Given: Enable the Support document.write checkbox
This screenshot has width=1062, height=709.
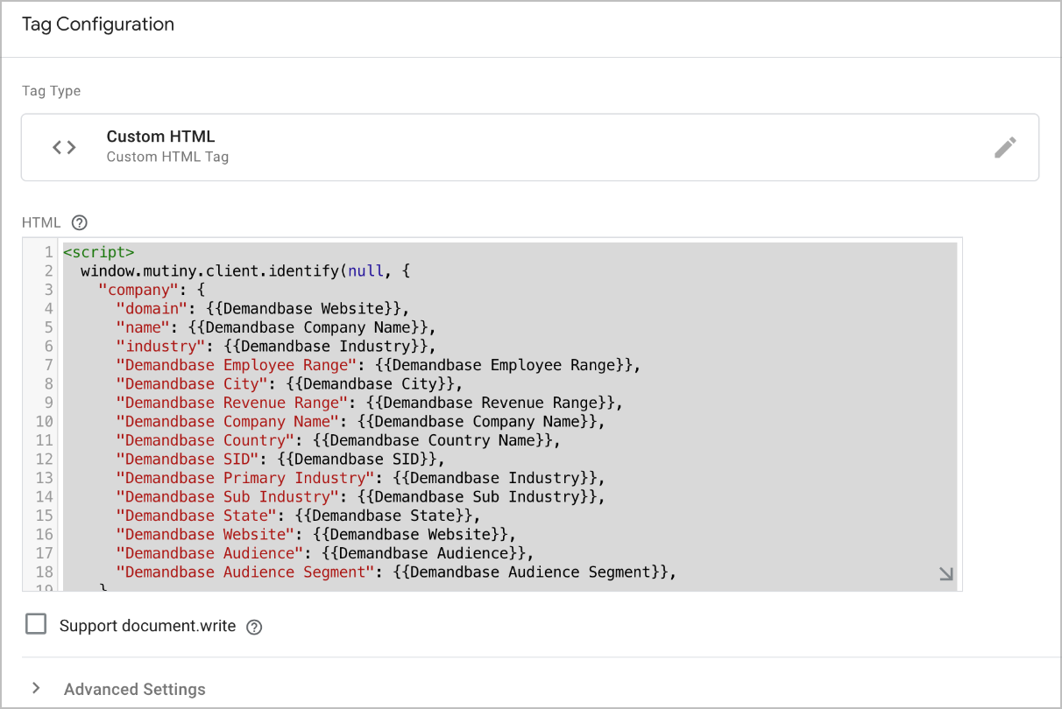Looking at the screenshot, I should [x=36, y=624].
